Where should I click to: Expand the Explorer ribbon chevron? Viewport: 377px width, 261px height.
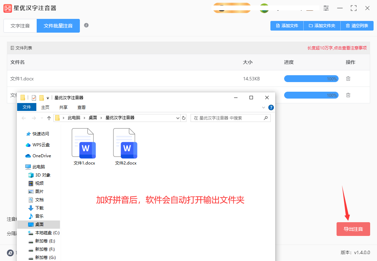(263, 107)
